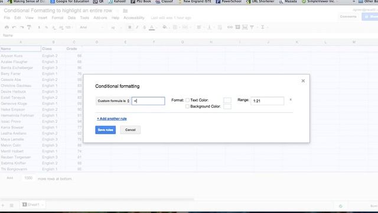Click the format as currency icon
The height and width of the screenshot is (213, 378).
[x=39, y=27]
